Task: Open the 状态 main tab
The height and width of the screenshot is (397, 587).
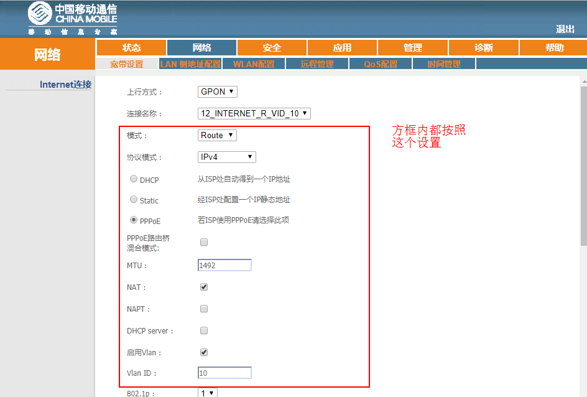Action: (131, 47)
